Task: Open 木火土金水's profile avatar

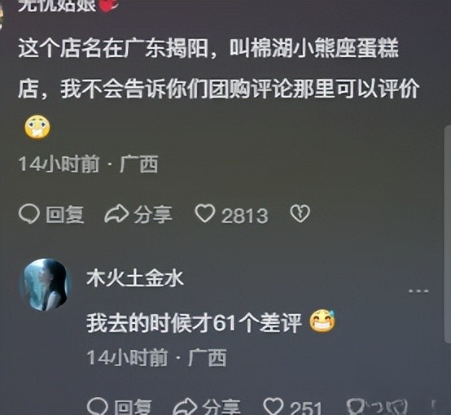Action: (45, 284)
